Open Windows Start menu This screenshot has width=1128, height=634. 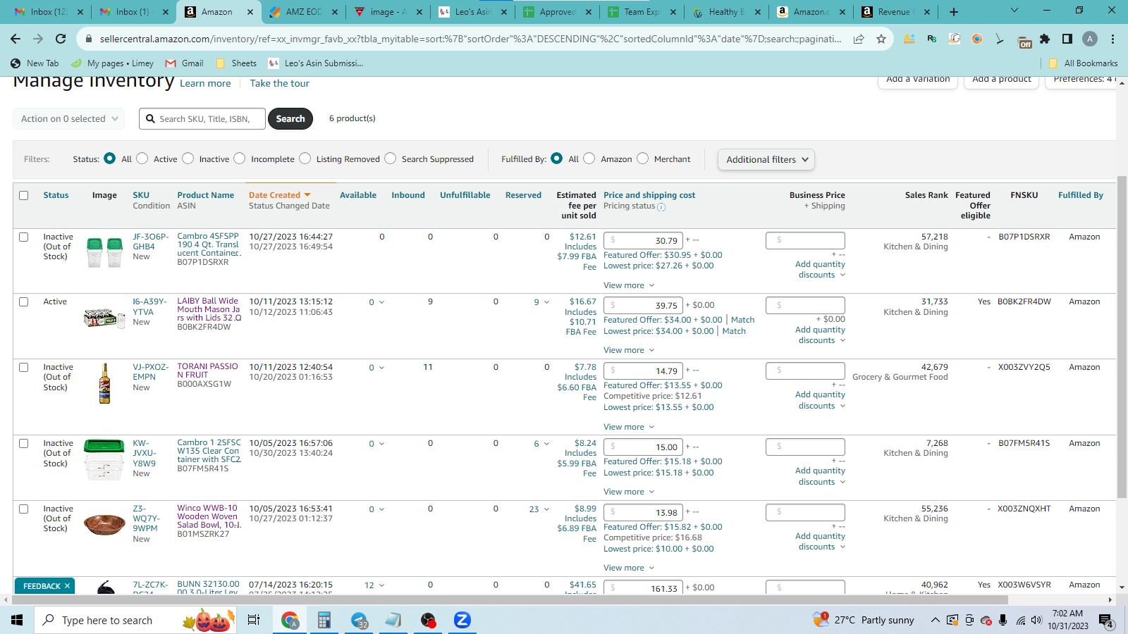coord(17,620)
